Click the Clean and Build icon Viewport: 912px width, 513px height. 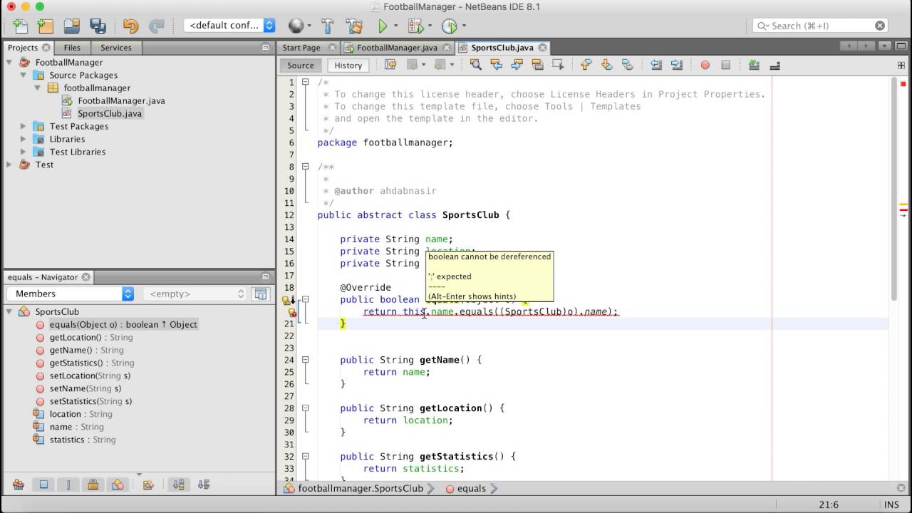(x=354, y=26)
